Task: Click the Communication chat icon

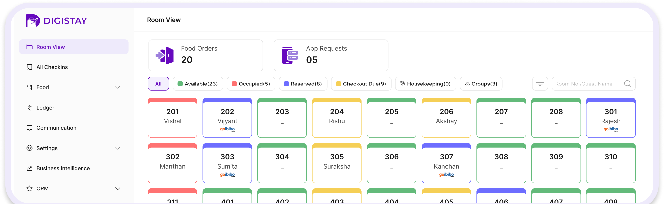Action: point(29,128)
